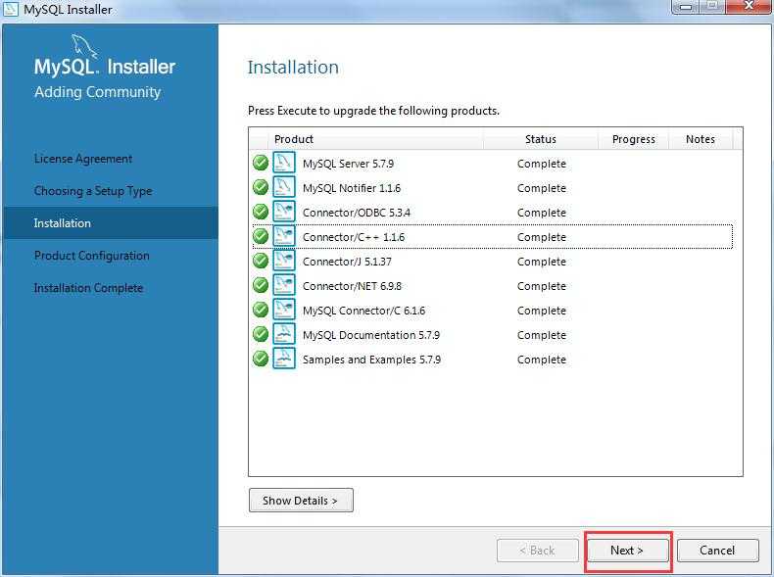Sort by the Status column header
Screen dimensions: 774x577
coord(541,139)
